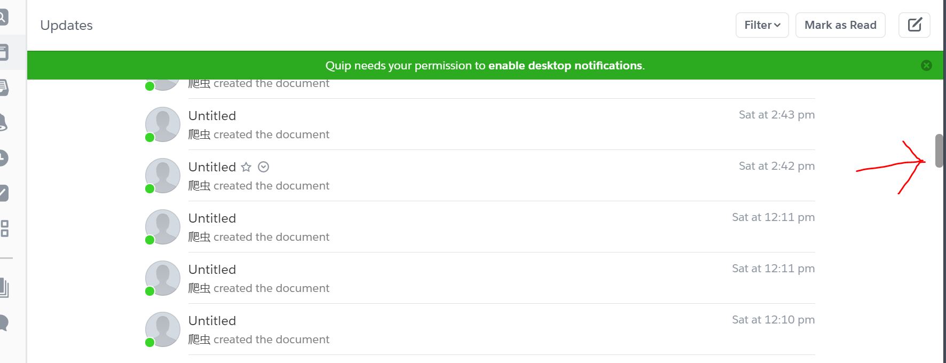Image resolution: width=946 pixels, height=363 pixels.
Task: Click the Mark as Read button
Action: [x=840, y=25]
